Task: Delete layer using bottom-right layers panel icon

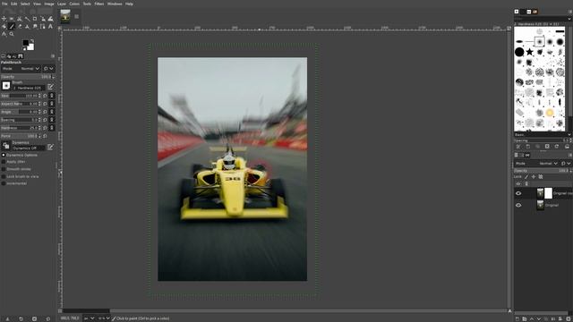Action: [569, 318]
